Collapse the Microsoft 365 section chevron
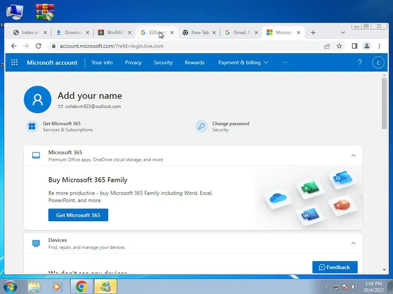This screenshot has height=294, width=393. (x=353, y=155)
